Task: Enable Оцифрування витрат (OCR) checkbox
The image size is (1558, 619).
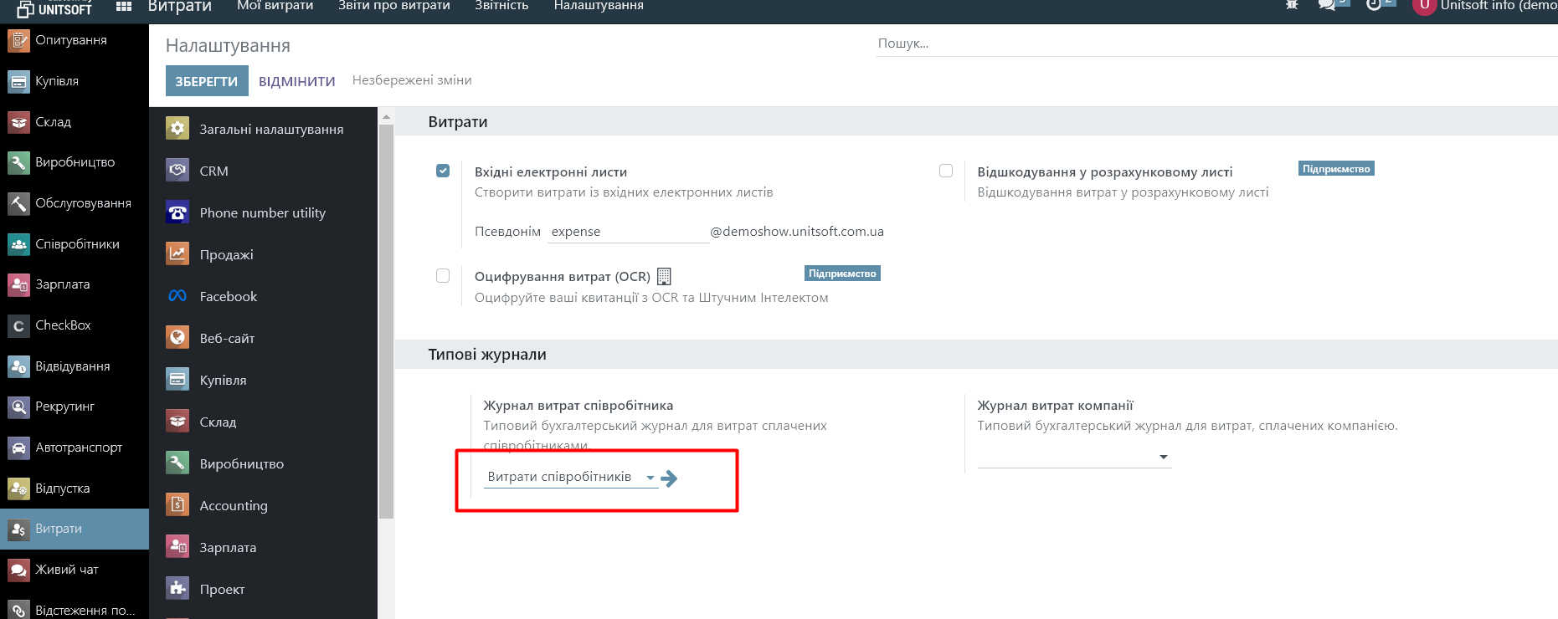Action: point(443,276)
